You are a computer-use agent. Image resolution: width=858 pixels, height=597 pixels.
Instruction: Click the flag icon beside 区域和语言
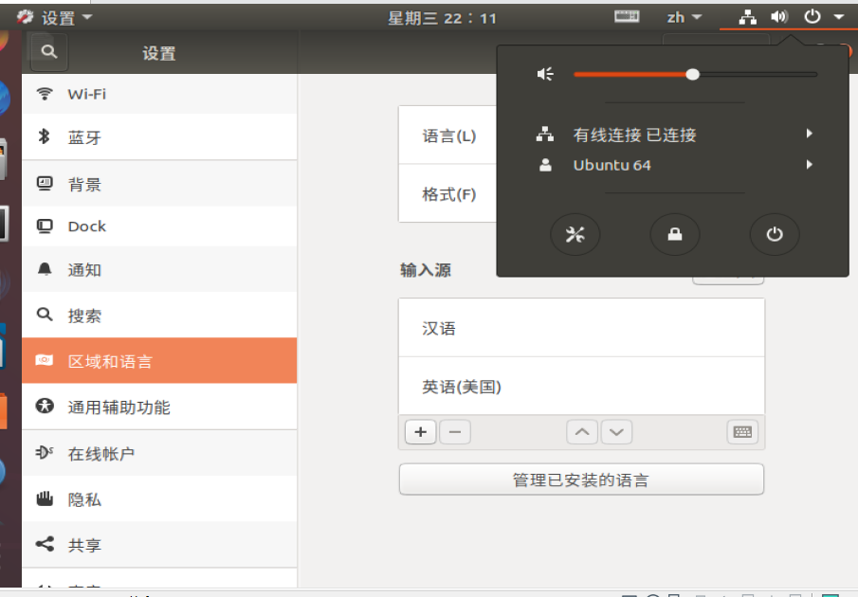[x=45, y=360]
